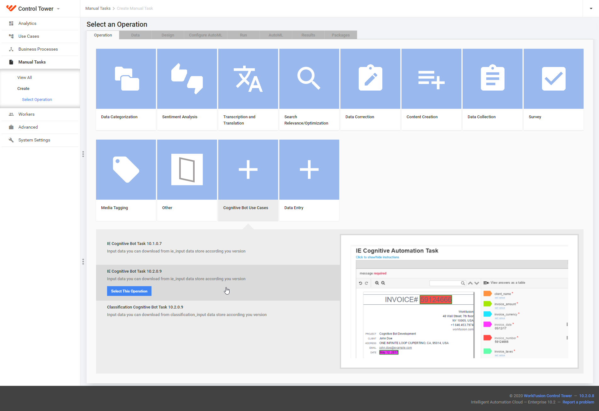Viewport: 599px width, 411px height.
Task: Switch to the Packages tab
Action: click(x=341, y=35)
